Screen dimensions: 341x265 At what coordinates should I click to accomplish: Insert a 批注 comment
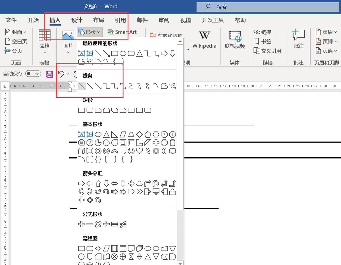coord(298,39)
